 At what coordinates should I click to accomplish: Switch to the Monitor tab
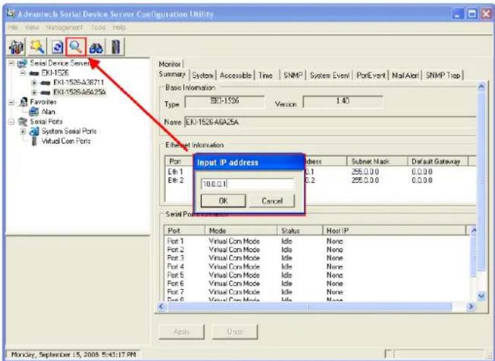coord(170,64)
